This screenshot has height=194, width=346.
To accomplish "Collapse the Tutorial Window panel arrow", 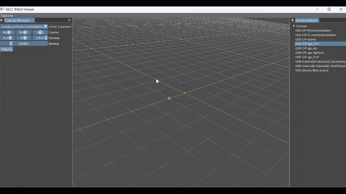I will [2, 20].
